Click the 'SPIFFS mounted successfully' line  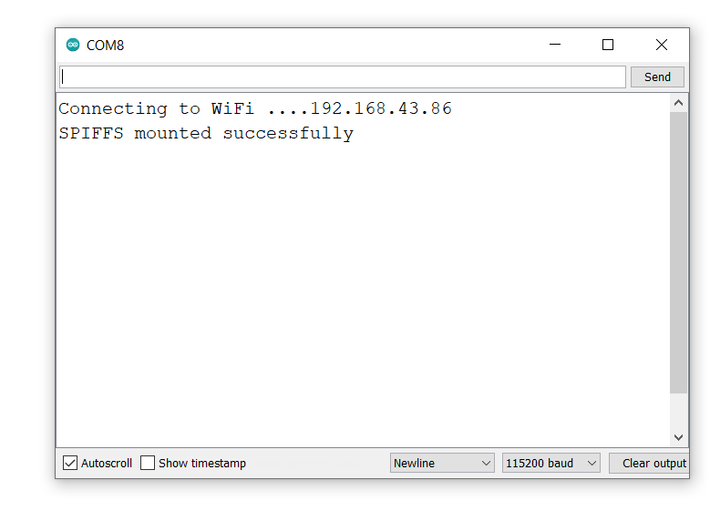[206, 133]
